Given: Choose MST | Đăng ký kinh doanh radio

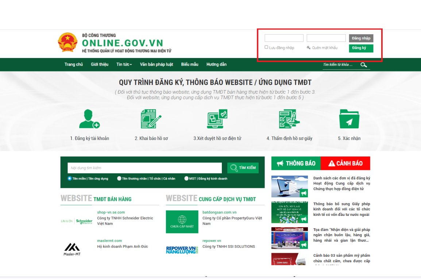Looking at the screenshot, I should point(186,179).
